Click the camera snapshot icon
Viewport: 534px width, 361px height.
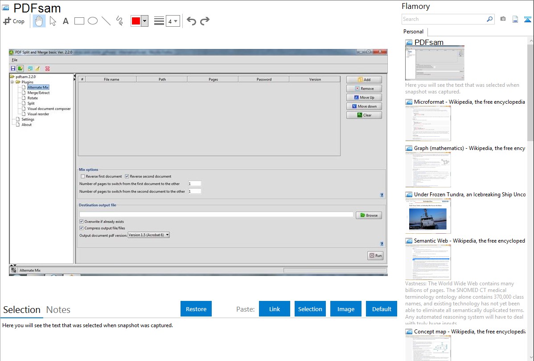coord(503,19)
